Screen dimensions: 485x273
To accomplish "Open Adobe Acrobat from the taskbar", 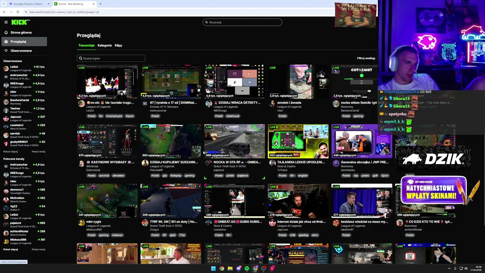I will tap(272, 268).
